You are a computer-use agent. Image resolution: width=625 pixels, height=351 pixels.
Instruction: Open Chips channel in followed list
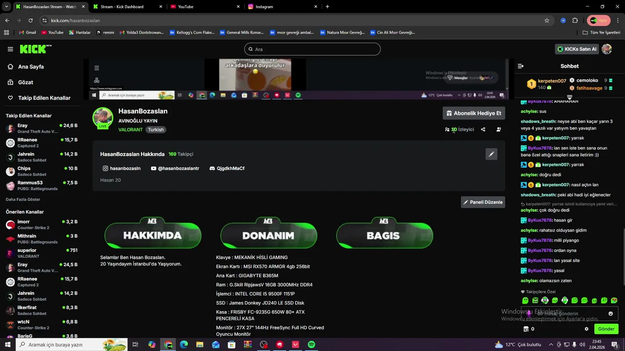click(x=42, y=171)
